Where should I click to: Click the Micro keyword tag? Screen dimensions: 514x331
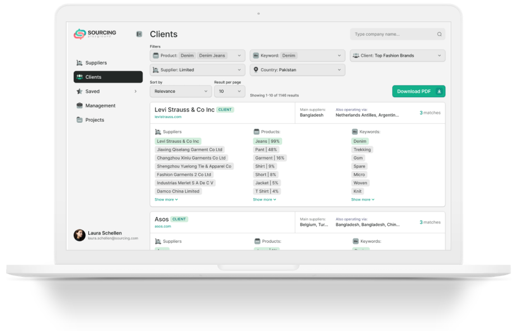click(x=359, y=175)
